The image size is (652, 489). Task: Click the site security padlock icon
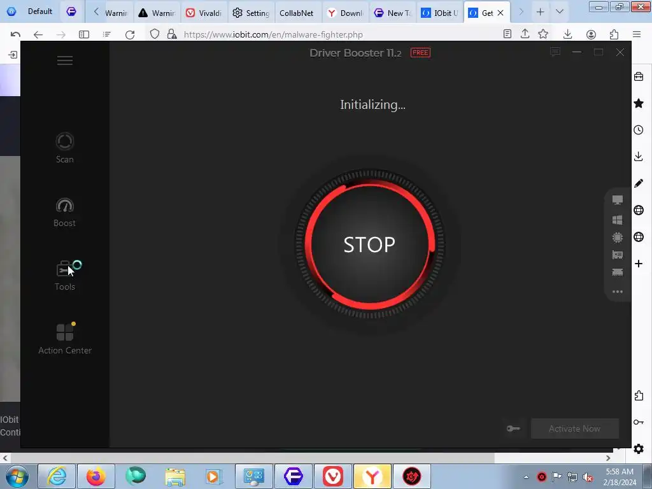172,34
